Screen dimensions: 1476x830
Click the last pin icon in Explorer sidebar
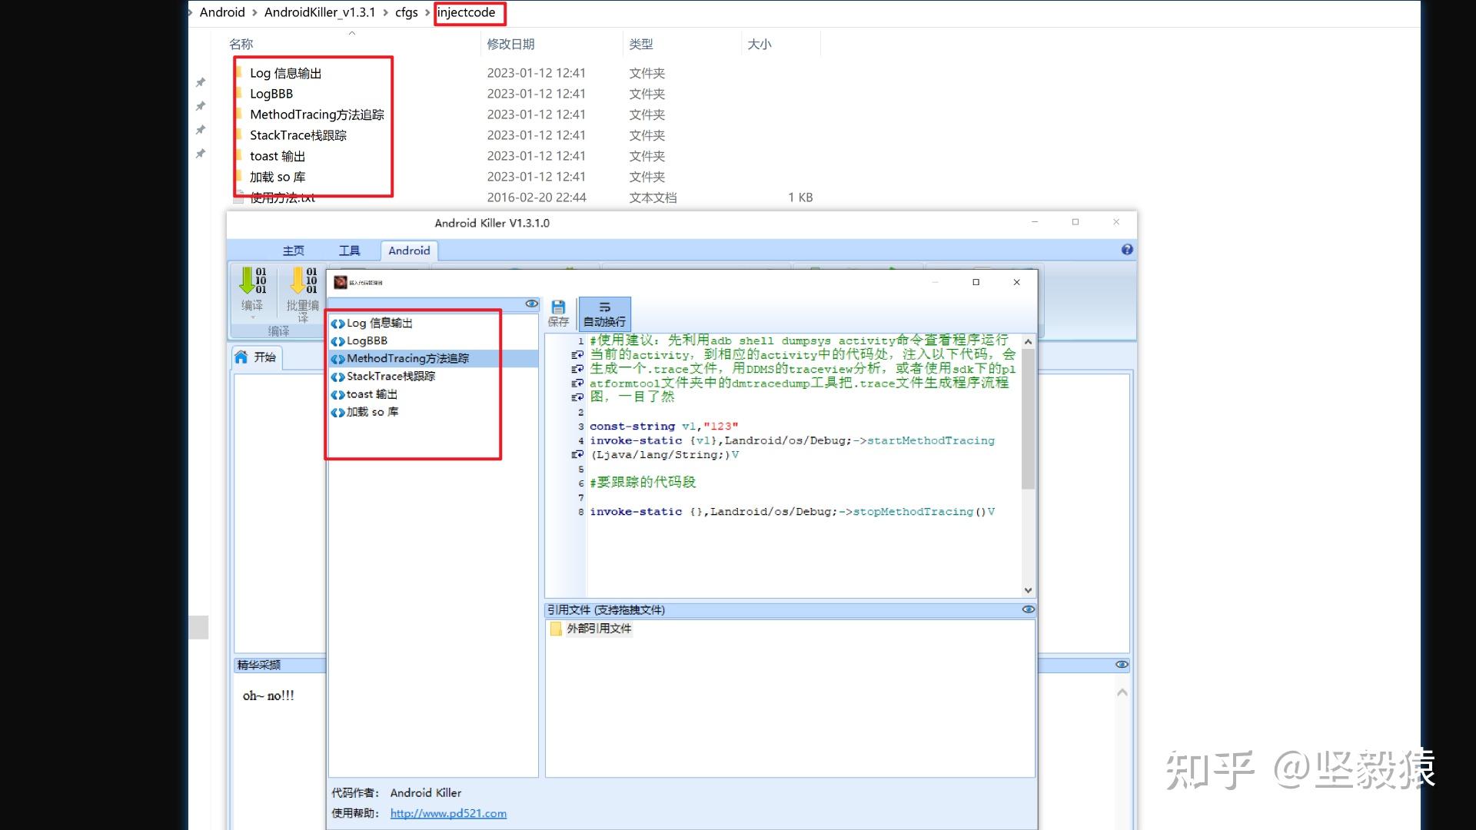[201, 154]
